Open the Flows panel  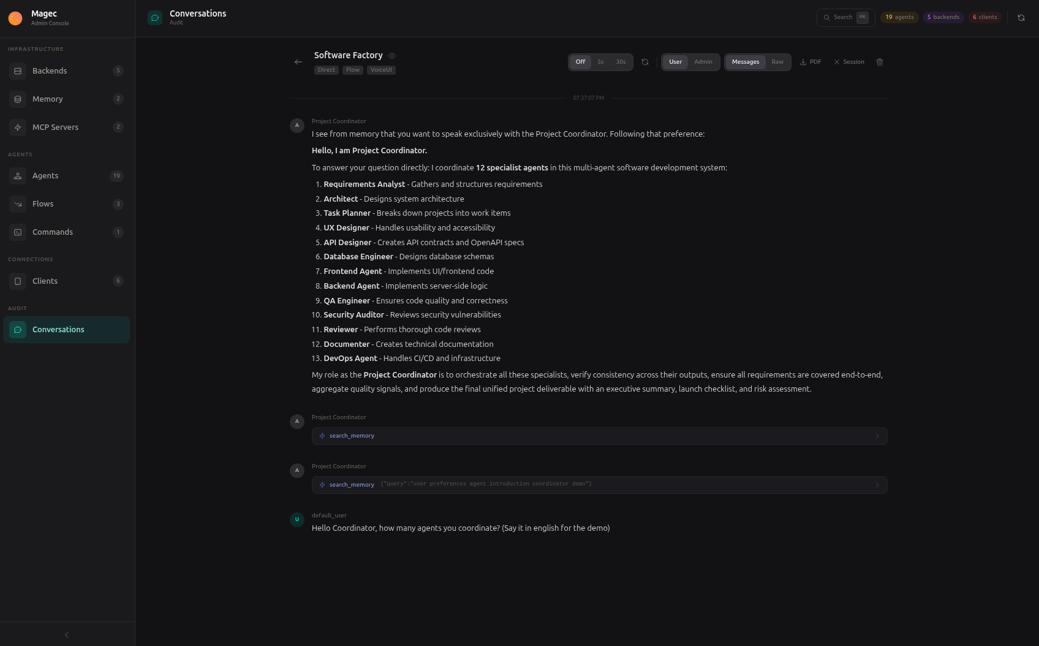point(42,203)
